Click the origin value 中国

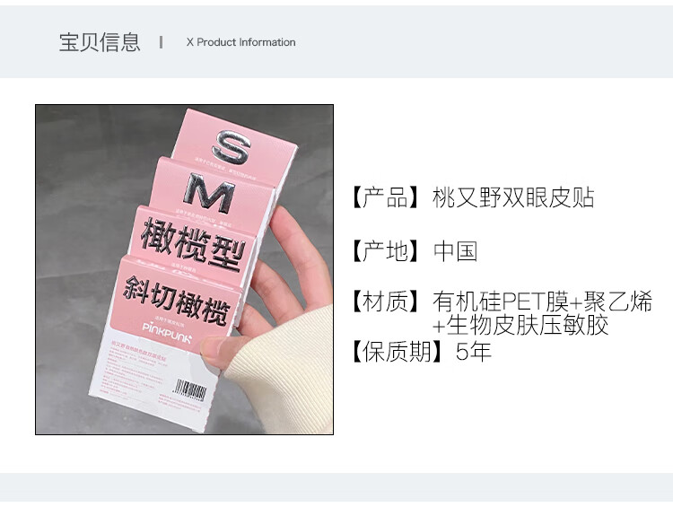point(455,250)
